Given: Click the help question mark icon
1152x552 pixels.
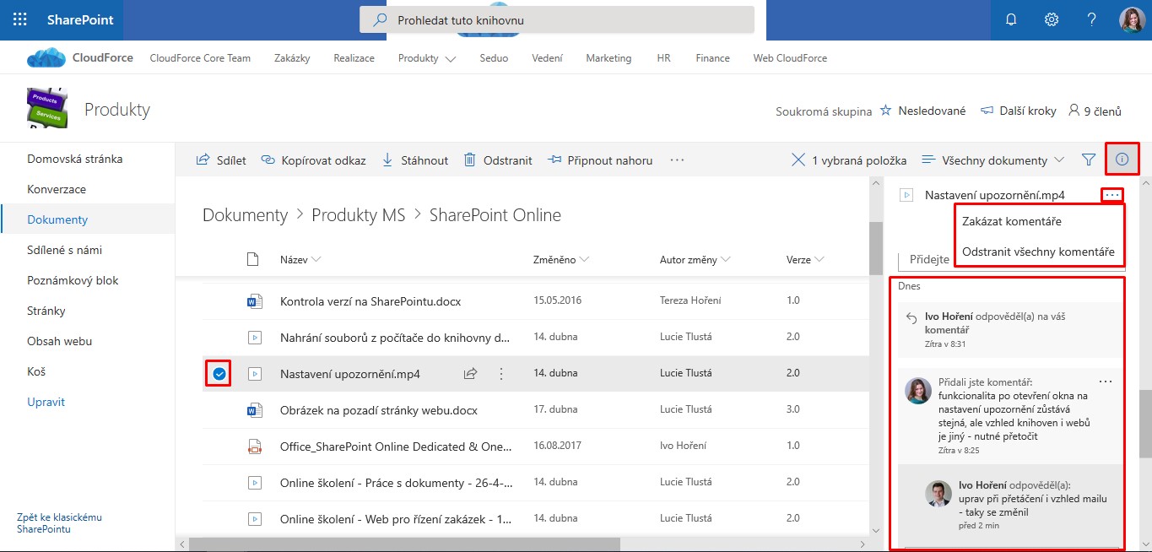Looking at the screenshot, I should (x=1091, y=20).
